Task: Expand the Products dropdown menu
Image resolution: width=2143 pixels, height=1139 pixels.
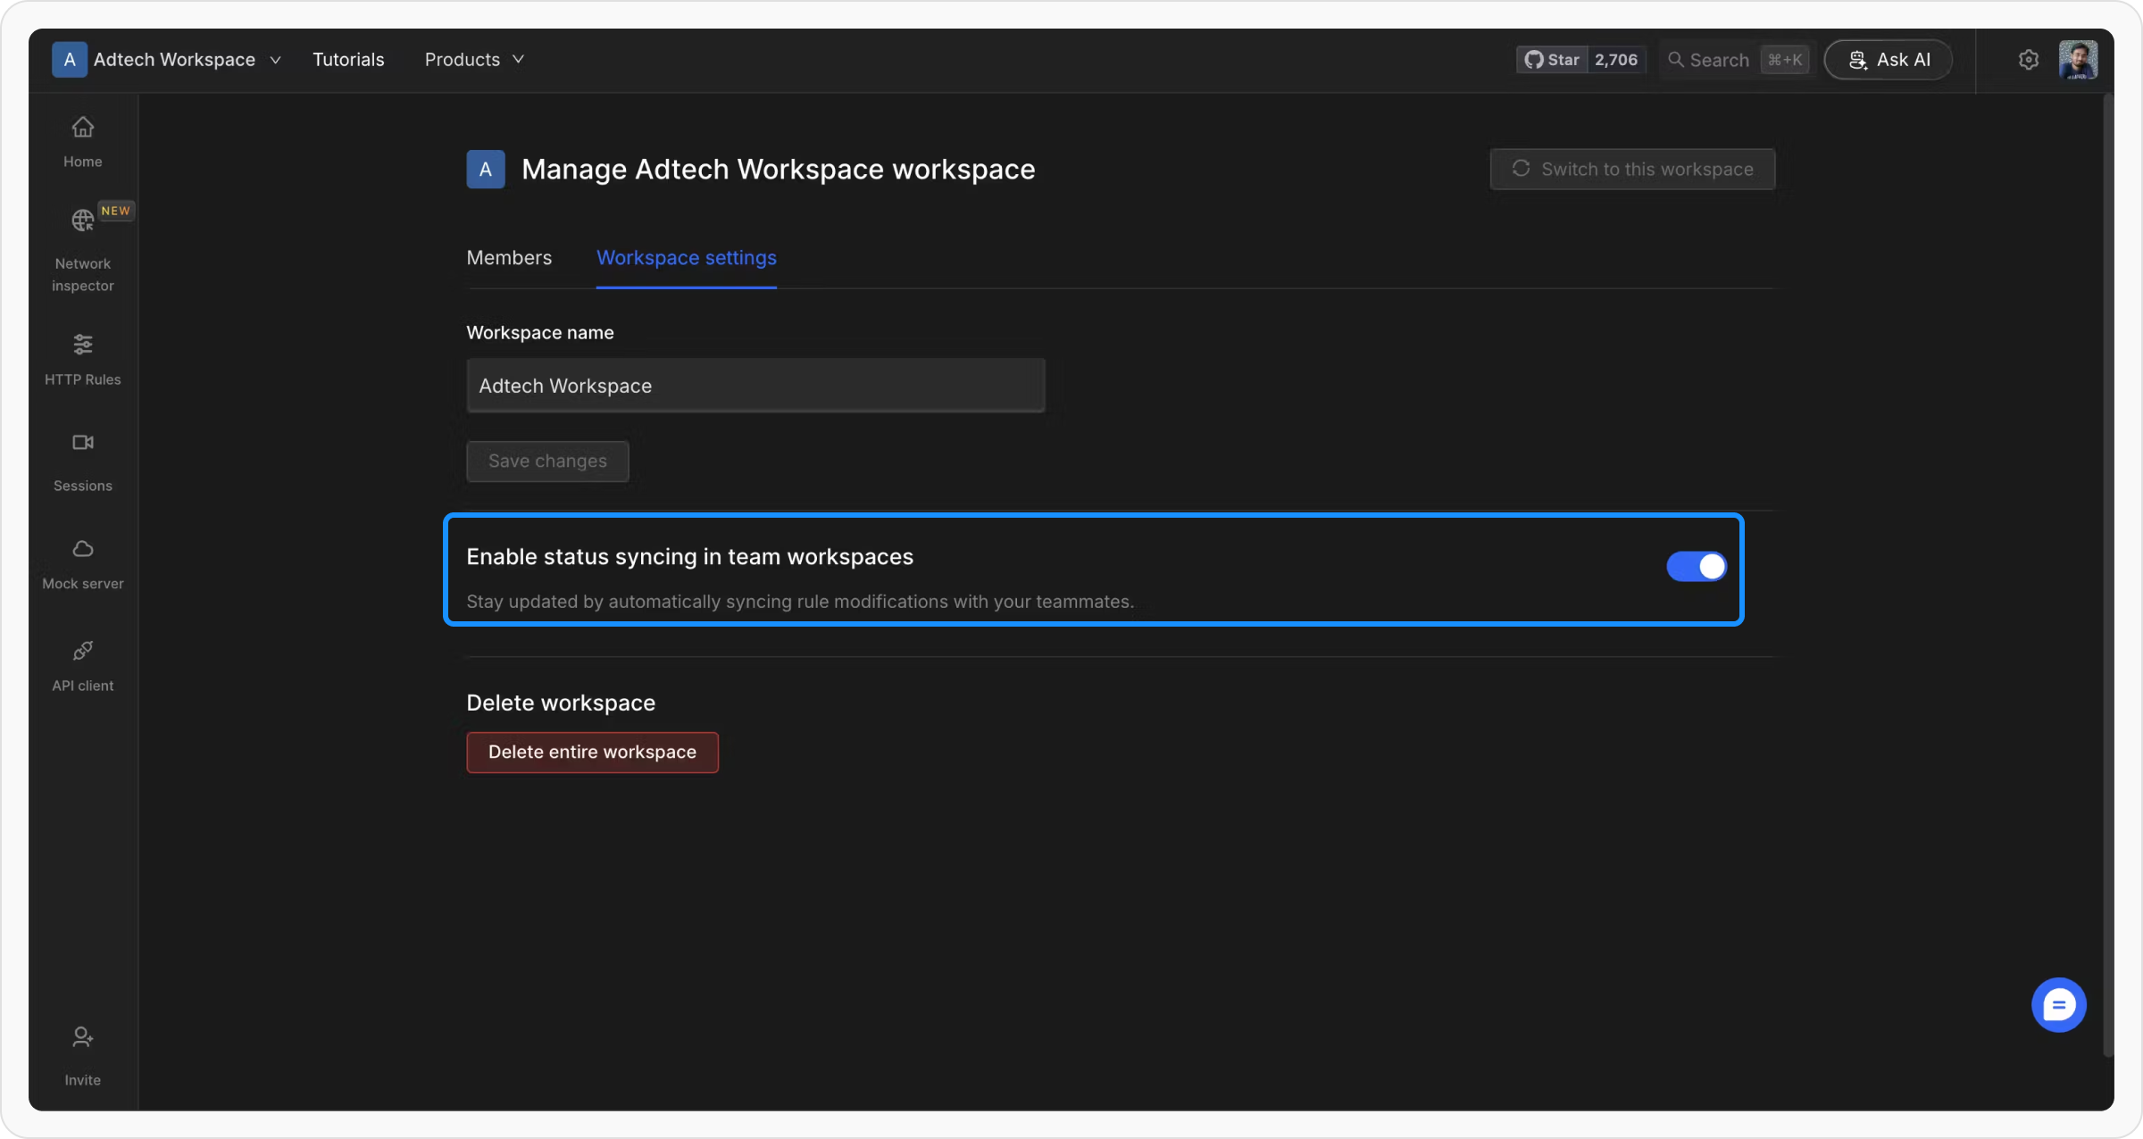Action: (474, 60)
